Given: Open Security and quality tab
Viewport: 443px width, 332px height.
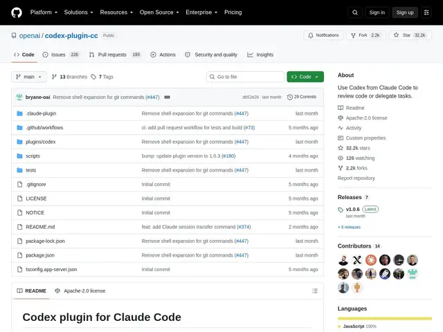Looking at the screenshot, I should pyautogui.click(x=210, y=55).
